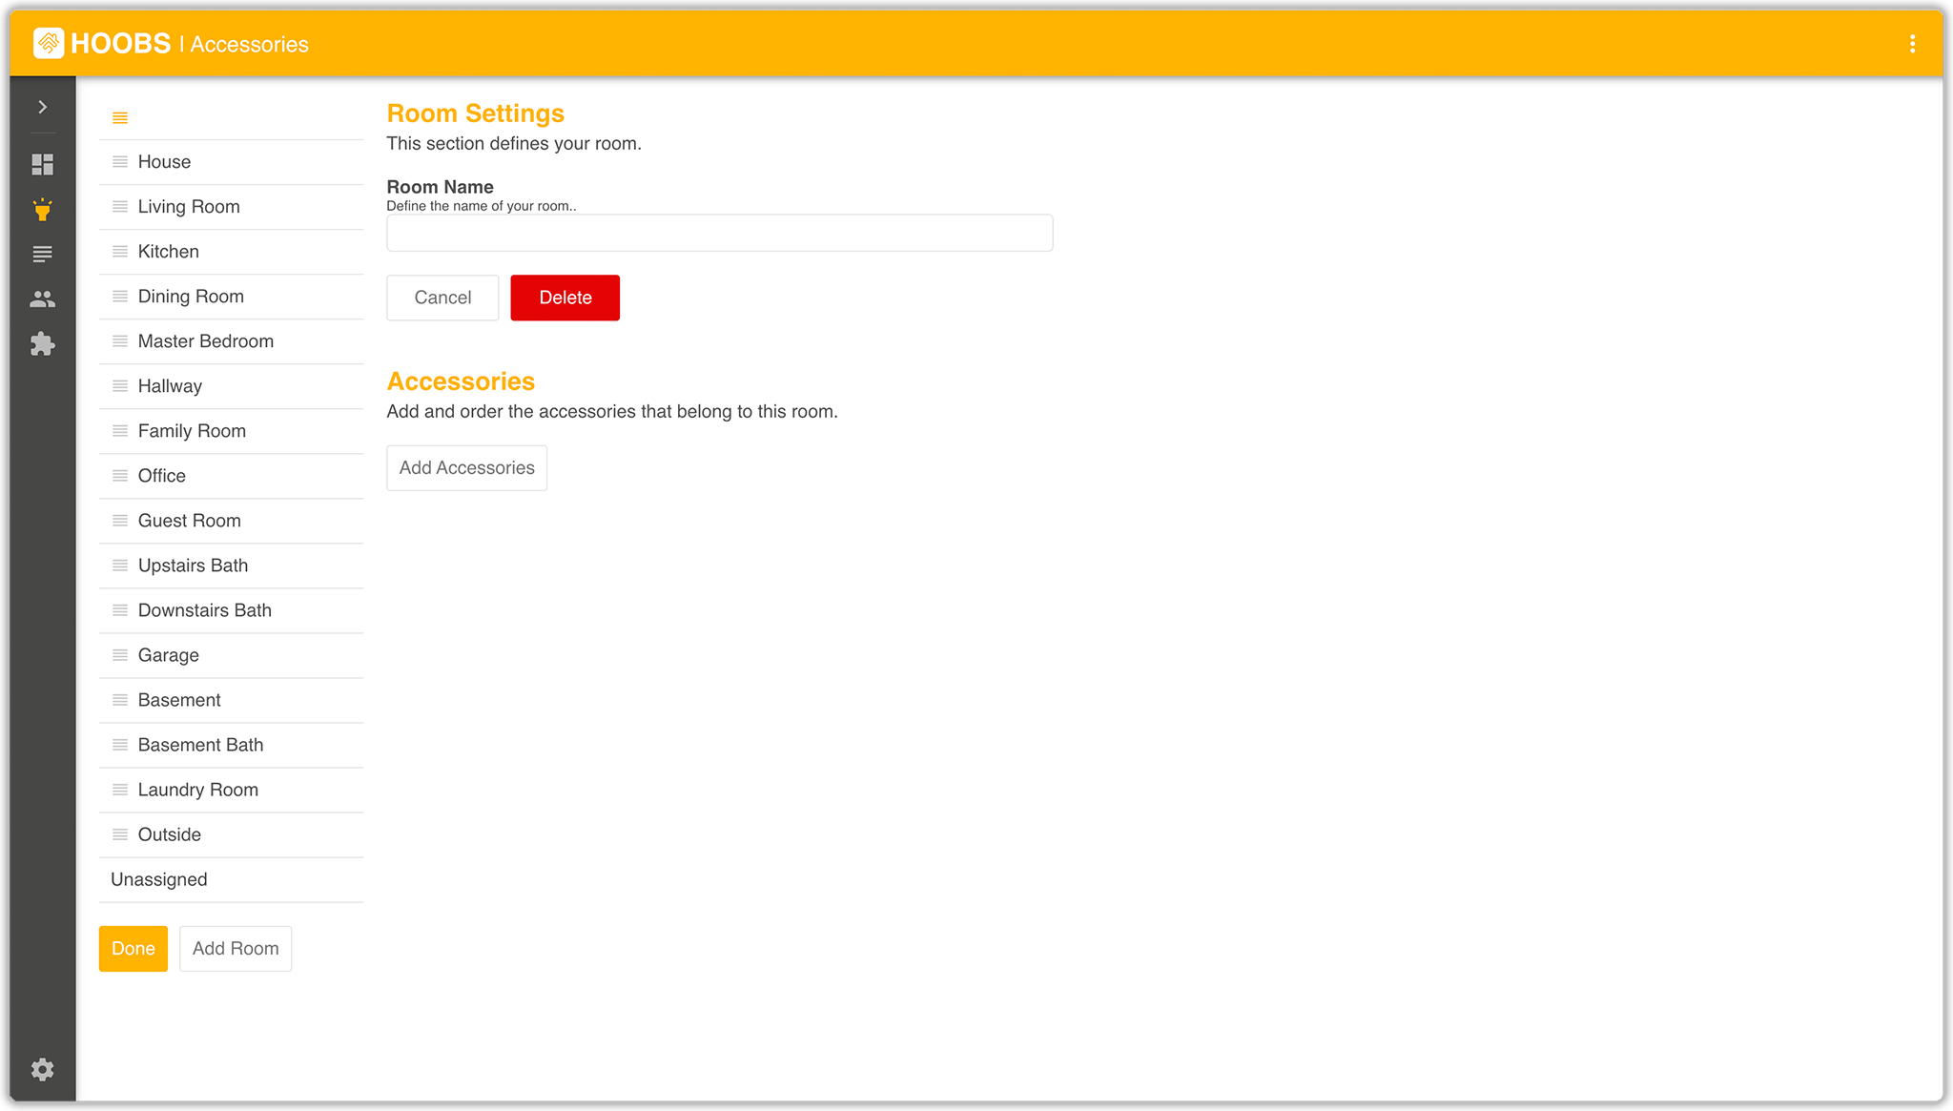
Task: Open the Garage room
Action: click(x=169, y=655)
